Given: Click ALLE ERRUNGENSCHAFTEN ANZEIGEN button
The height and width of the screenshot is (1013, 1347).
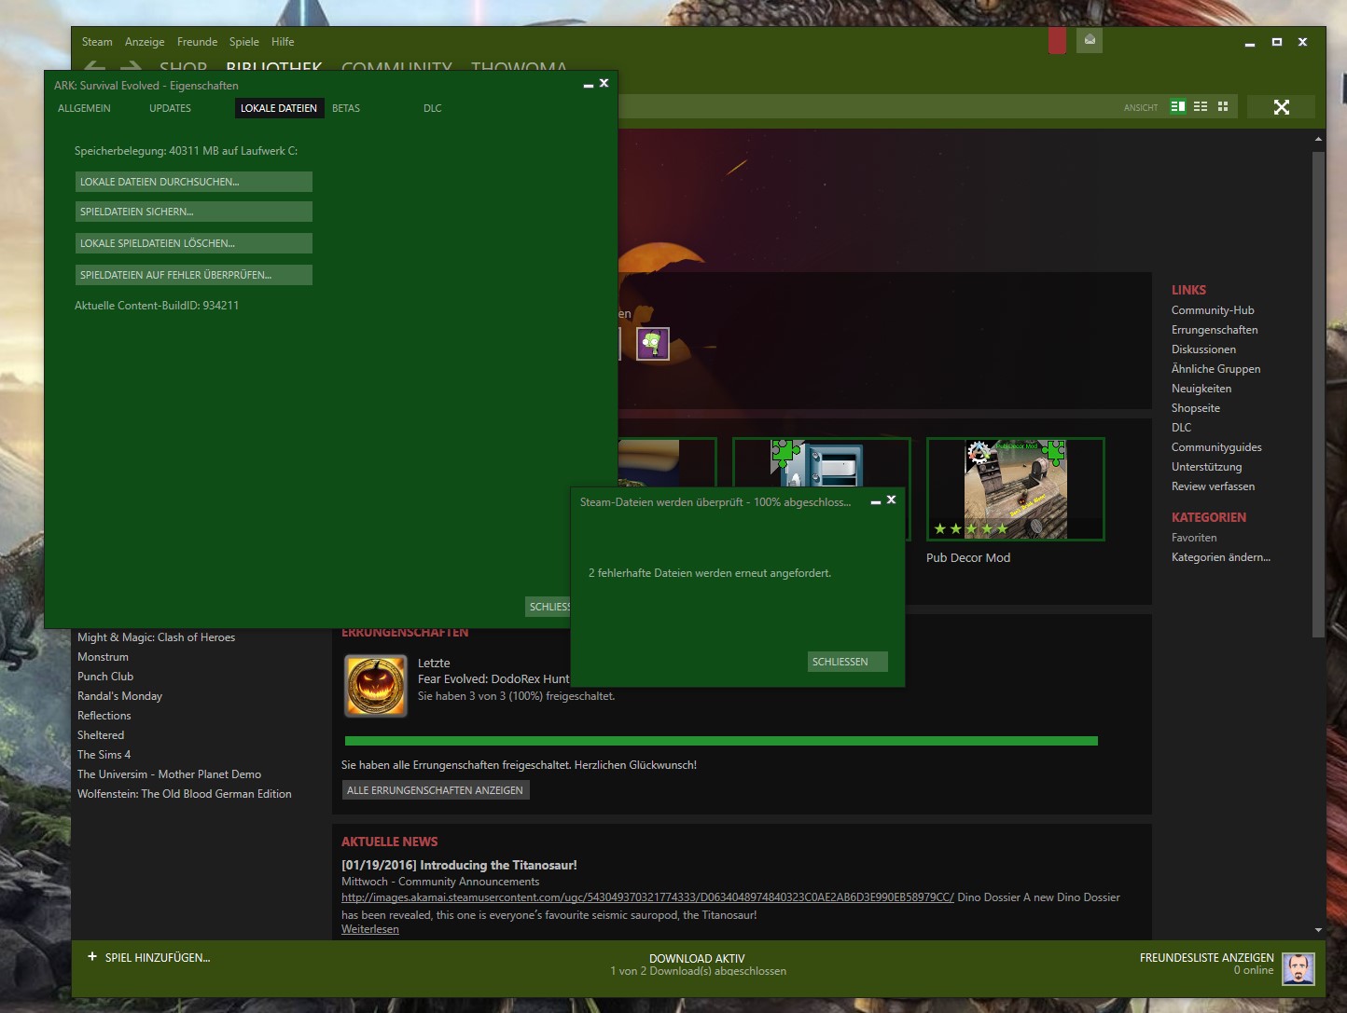Looking at the screenshot, I should (x=436, y=790).
